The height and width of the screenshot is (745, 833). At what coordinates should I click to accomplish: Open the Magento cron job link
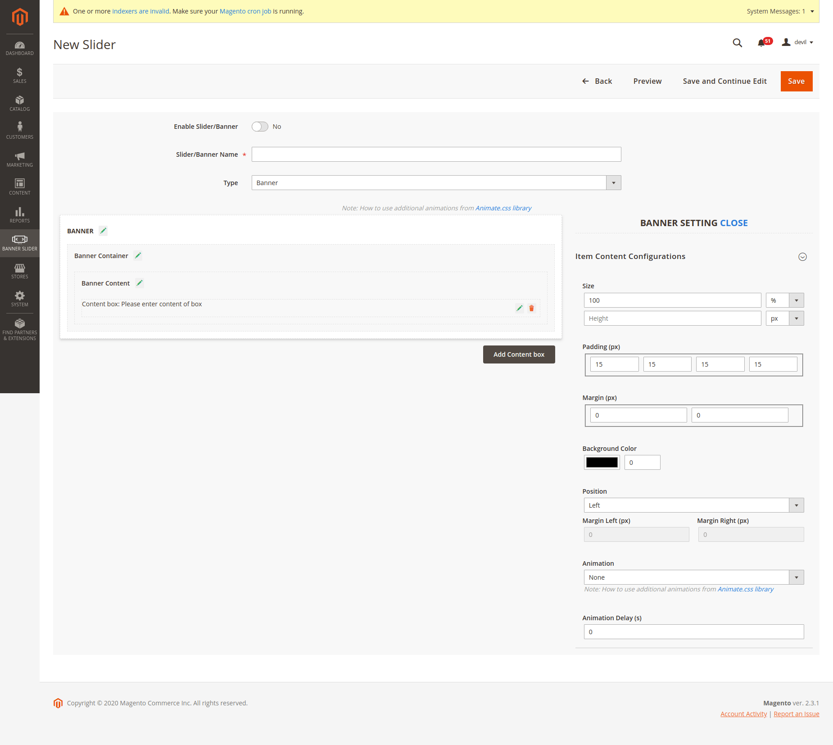pos(245,11)
